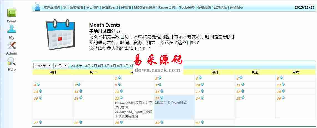Click the 事项月试图列表 heading
The height and width of the screenshot is (128, 317).
tap(105, 31)
